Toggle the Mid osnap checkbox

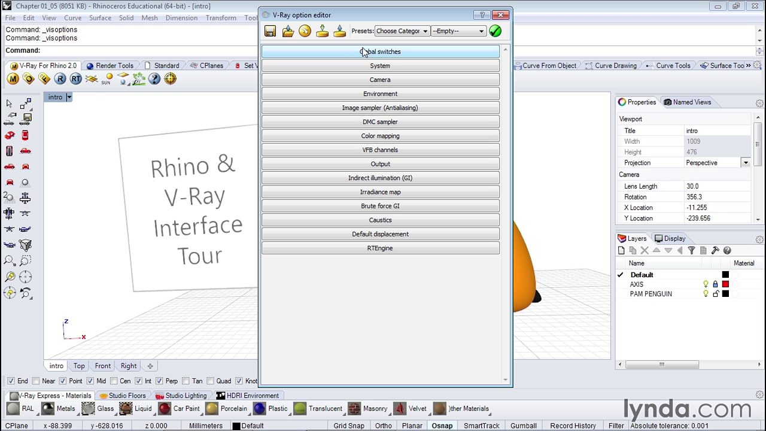[x=90, y=381]
